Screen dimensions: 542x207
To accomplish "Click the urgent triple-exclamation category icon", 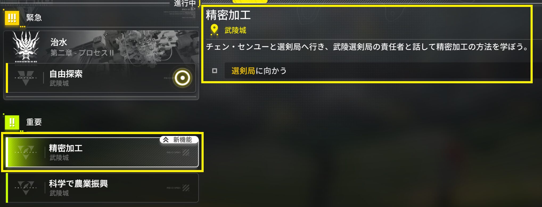I will (12, 18).
